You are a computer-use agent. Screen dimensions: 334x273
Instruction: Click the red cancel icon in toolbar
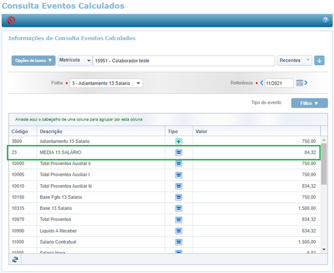click(11, 20)
